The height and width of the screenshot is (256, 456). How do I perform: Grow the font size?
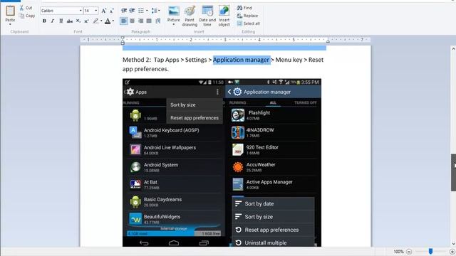tap(103, 11)
